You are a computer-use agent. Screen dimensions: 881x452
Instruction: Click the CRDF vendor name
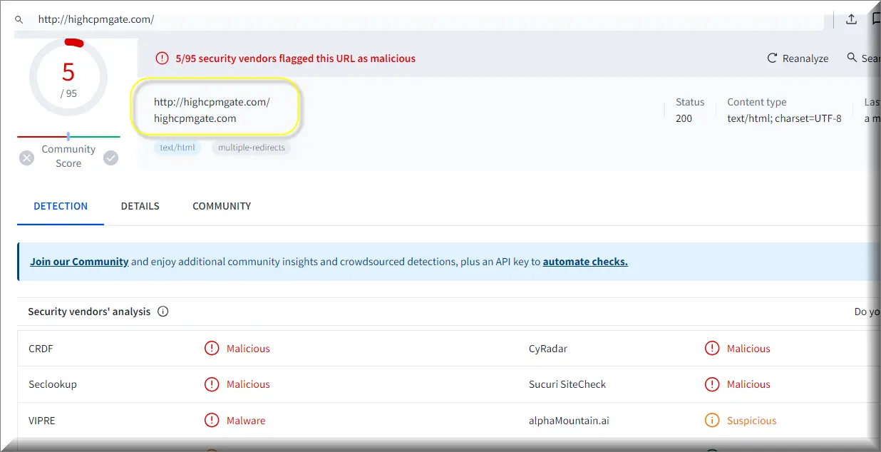click(41, 349)
